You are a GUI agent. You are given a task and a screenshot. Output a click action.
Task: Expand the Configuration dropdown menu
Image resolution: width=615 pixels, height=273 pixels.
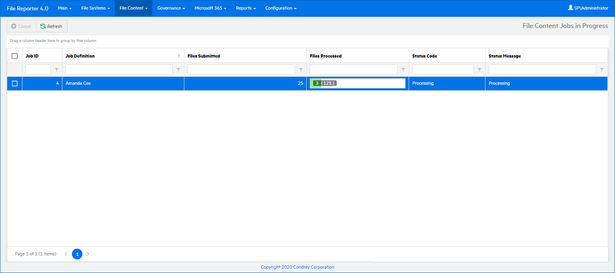281,8
